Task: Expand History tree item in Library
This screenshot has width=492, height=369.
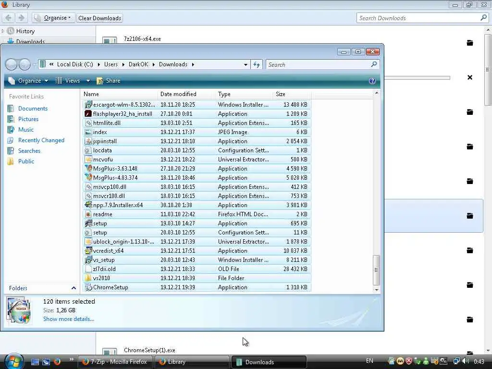Action: [3, 31]
